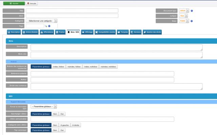This screenshot has height=135, width=217.
Task: Click the Annuler button
Action: coord(32,3)
